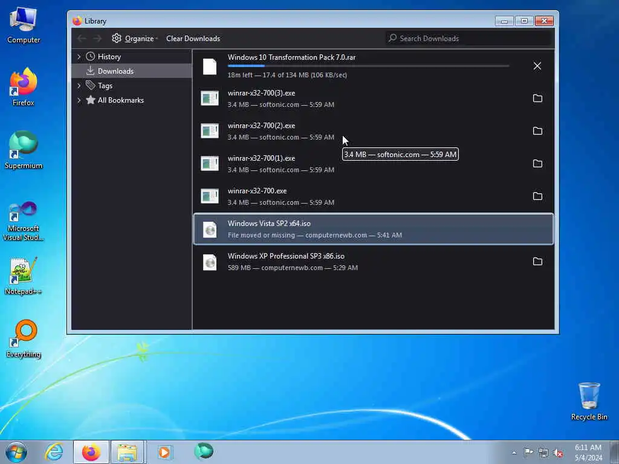This screenshot has height=464, width=619.
Task: Click the muted volume icon in tray
Action: coord(558,453)
